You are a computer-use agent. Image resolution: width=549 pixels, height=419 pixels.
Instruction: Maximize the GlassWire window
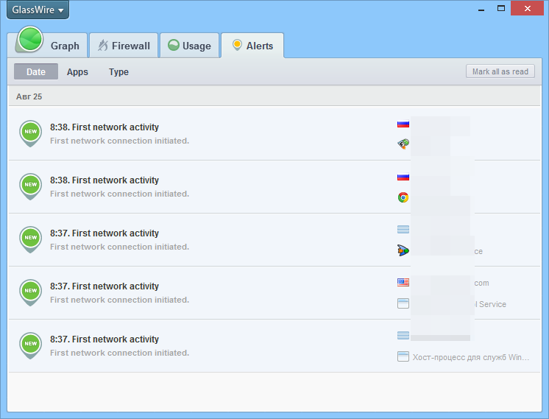point(501,8)
